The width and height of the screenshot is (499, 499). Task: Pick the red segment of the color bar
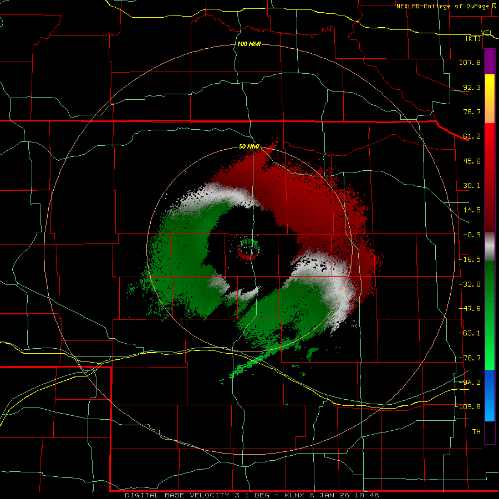[x=490, y=177]
